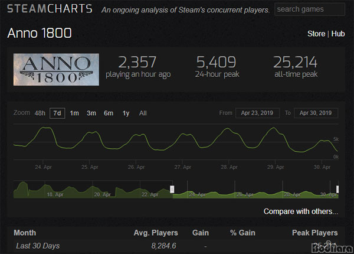Click the Anno 1800 banner image
Viewport: 354px width, 254px height.
[x=56, y=69]
